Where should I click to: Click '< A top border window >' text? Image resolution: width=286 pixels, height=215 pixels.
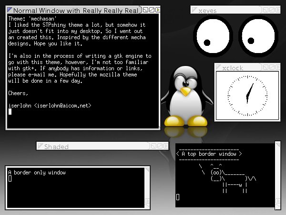click(x=209, y=154)
